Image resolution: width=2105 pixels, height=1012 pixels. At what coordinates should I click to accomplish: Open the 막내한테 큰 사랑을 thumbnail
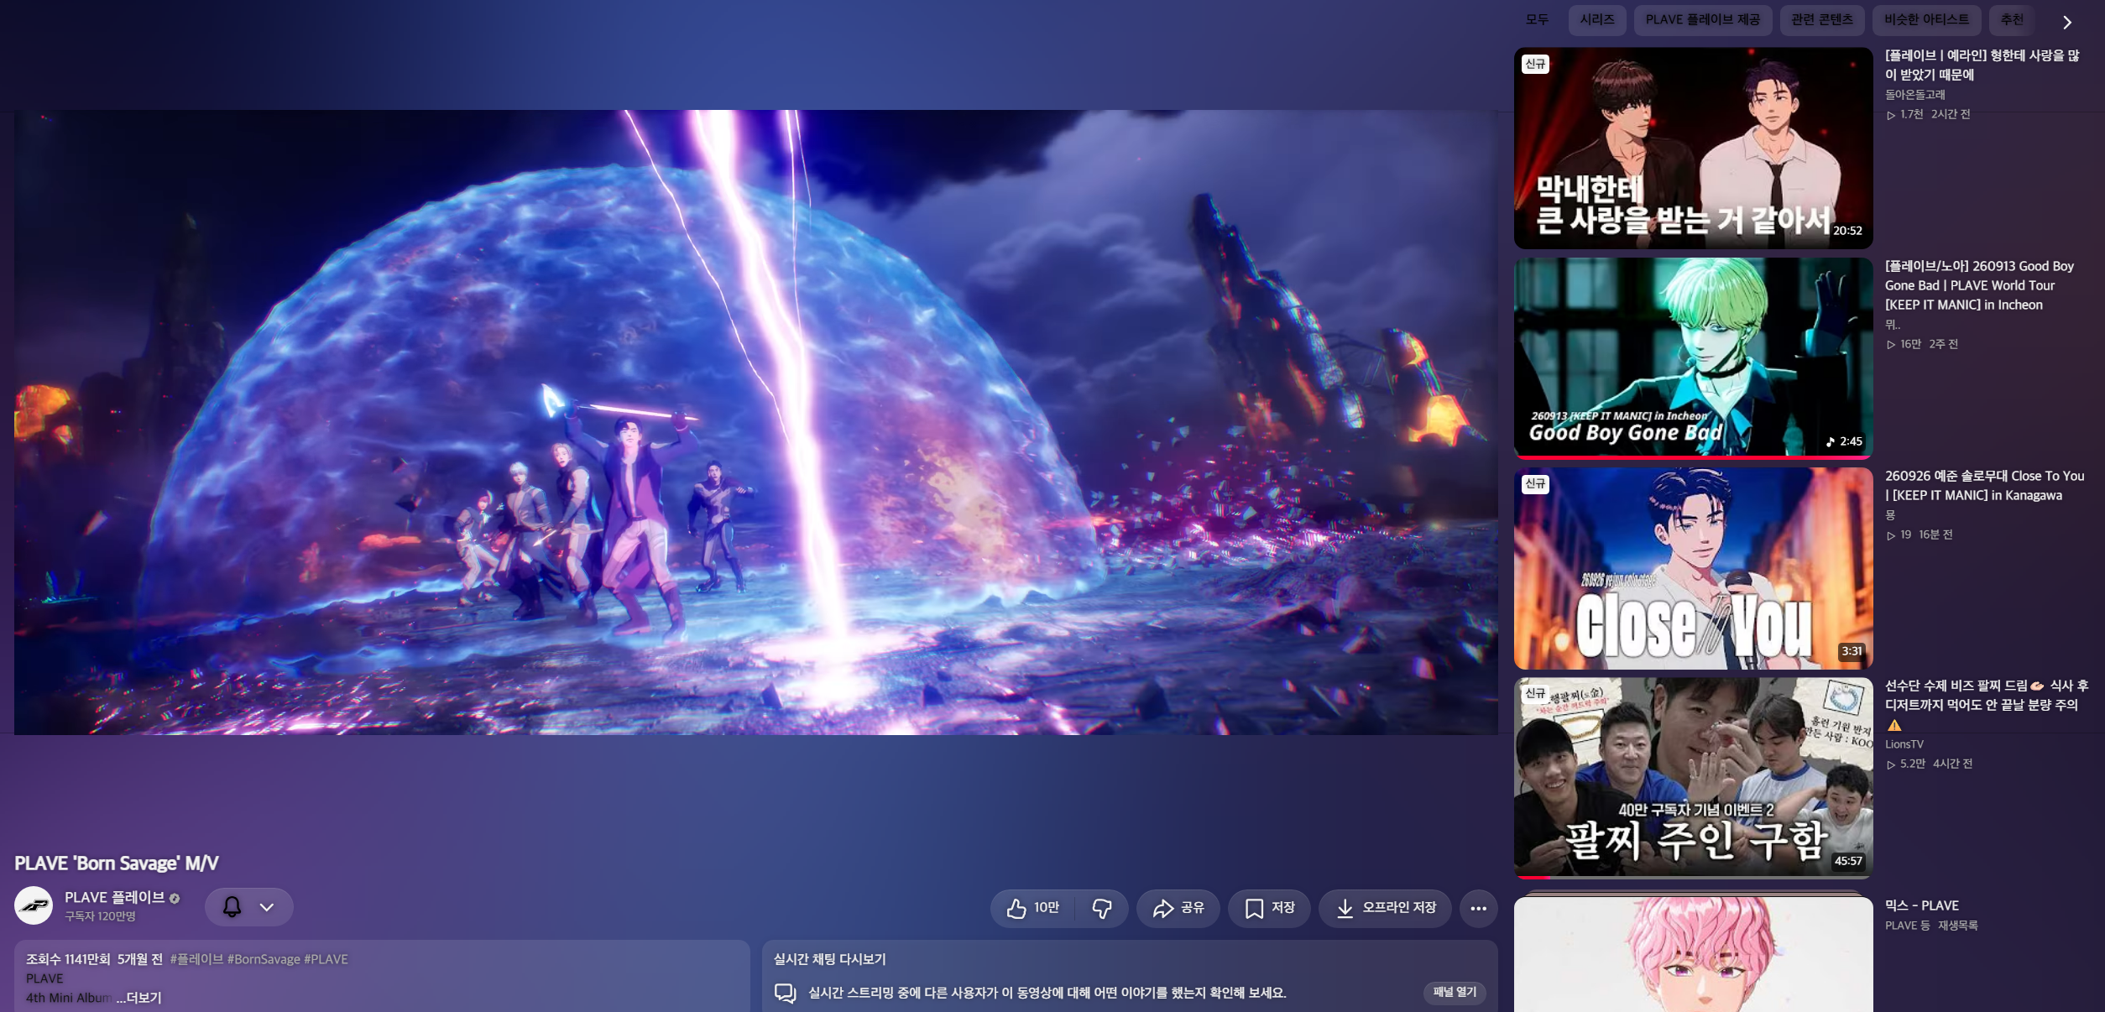tap(1693, 148)
